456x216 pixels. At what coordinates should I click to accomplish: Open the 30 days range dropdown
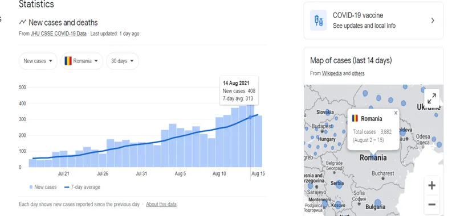pos(123,61)
